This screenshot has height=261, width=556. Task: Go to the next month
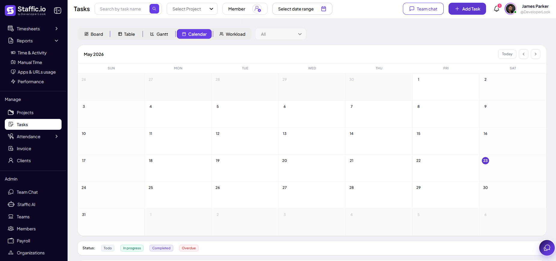536,54
